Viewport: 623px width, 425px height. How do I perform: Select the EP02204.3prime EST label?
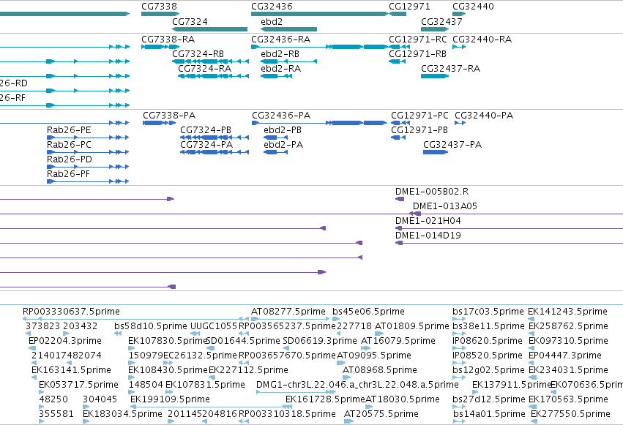(x=65, y=341)
